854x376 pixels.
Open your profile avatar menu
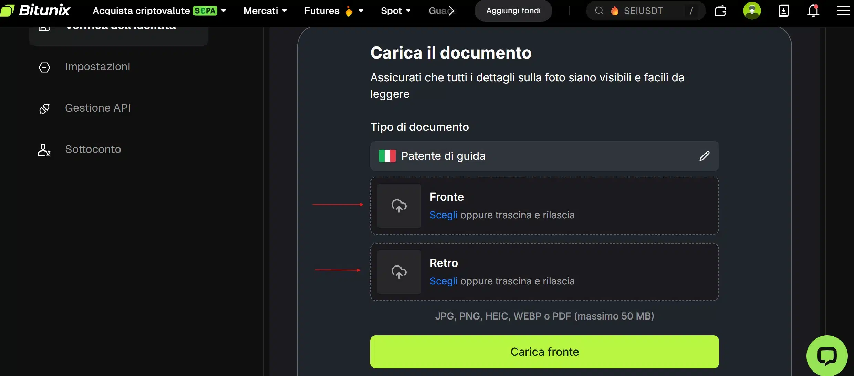coord(752,11)
